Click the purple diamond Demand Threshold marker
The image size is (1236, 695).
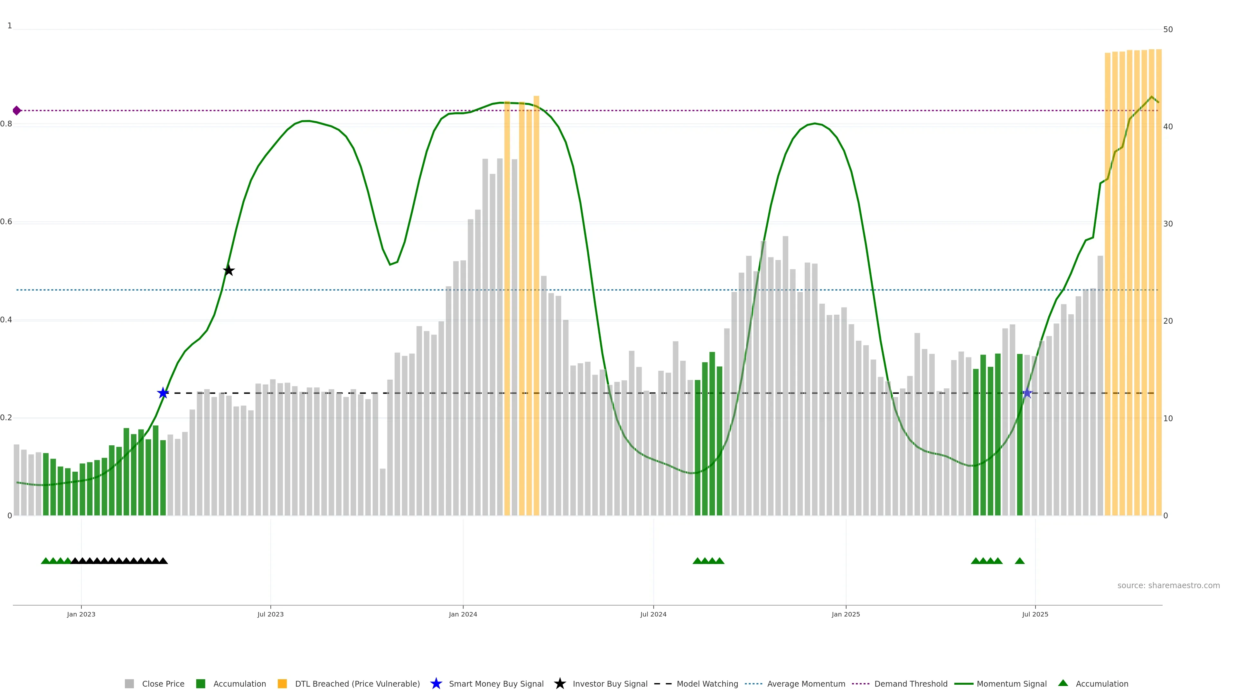click(17, 111)
